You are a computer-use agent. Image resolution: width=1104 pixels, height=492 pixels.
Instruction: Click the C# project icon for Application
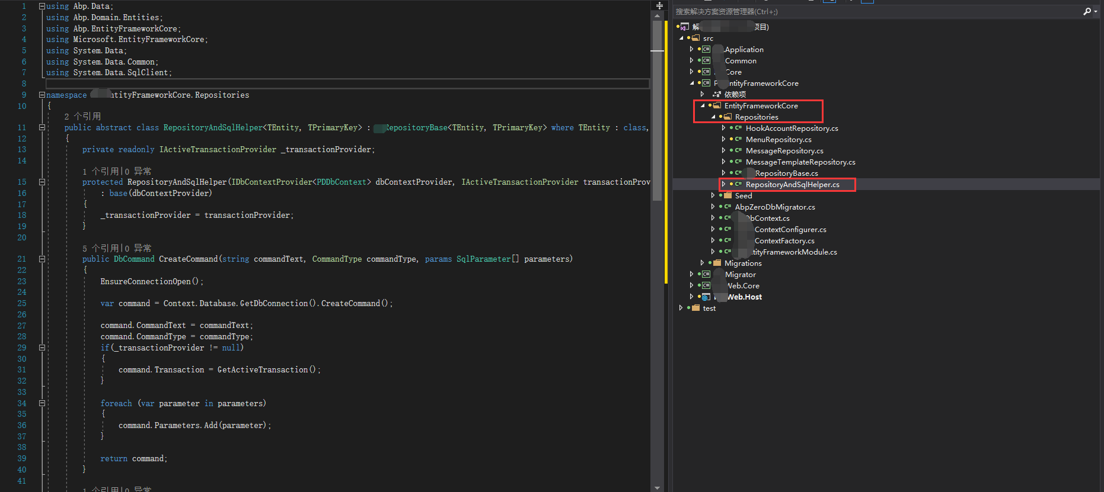[706, 49]
